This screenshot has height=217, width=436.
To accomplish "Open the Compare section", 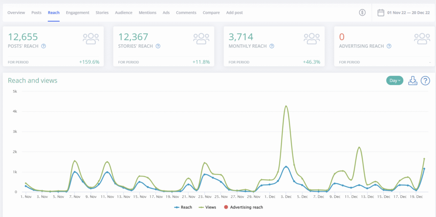I will 211,13.
